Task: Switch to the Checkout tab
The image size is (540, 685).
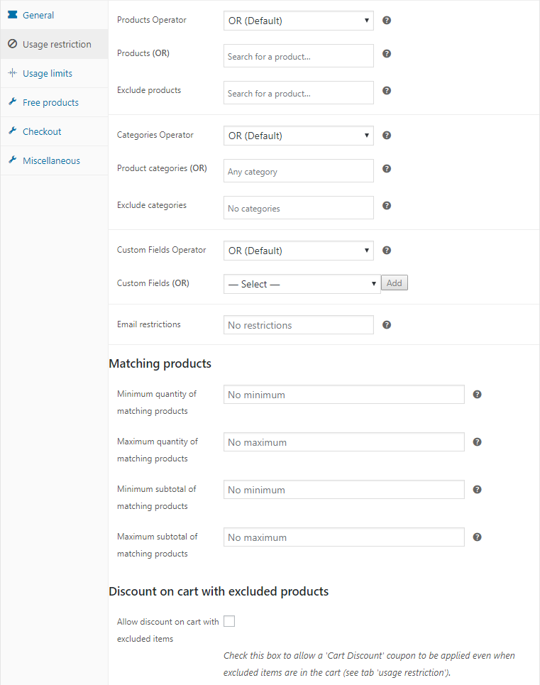Action: click(x=43, y=131)
